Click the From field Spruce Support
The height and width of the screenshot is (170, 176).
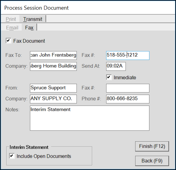pyautogui.click(x=53, y=88)
